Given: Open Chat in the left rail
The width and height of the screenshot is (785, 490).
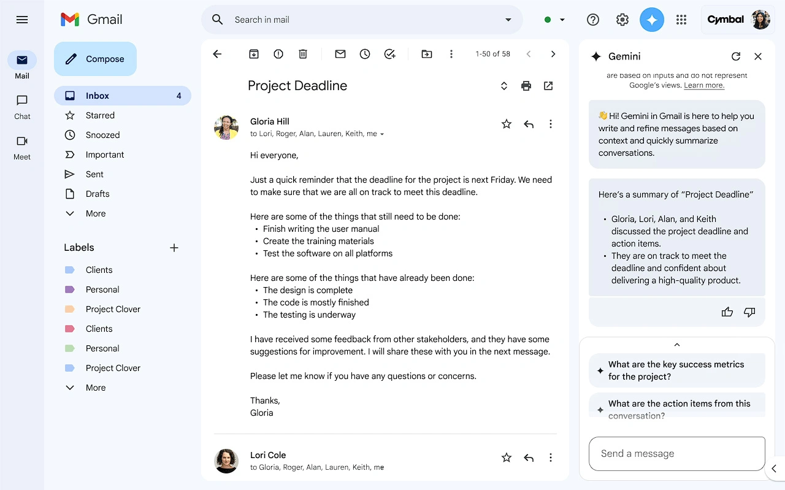Looking at the screenshot, I should click(x=22, y=107).
